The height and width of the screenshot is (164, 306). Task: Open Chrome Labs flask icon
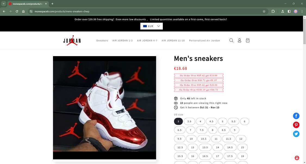(282, 11)
